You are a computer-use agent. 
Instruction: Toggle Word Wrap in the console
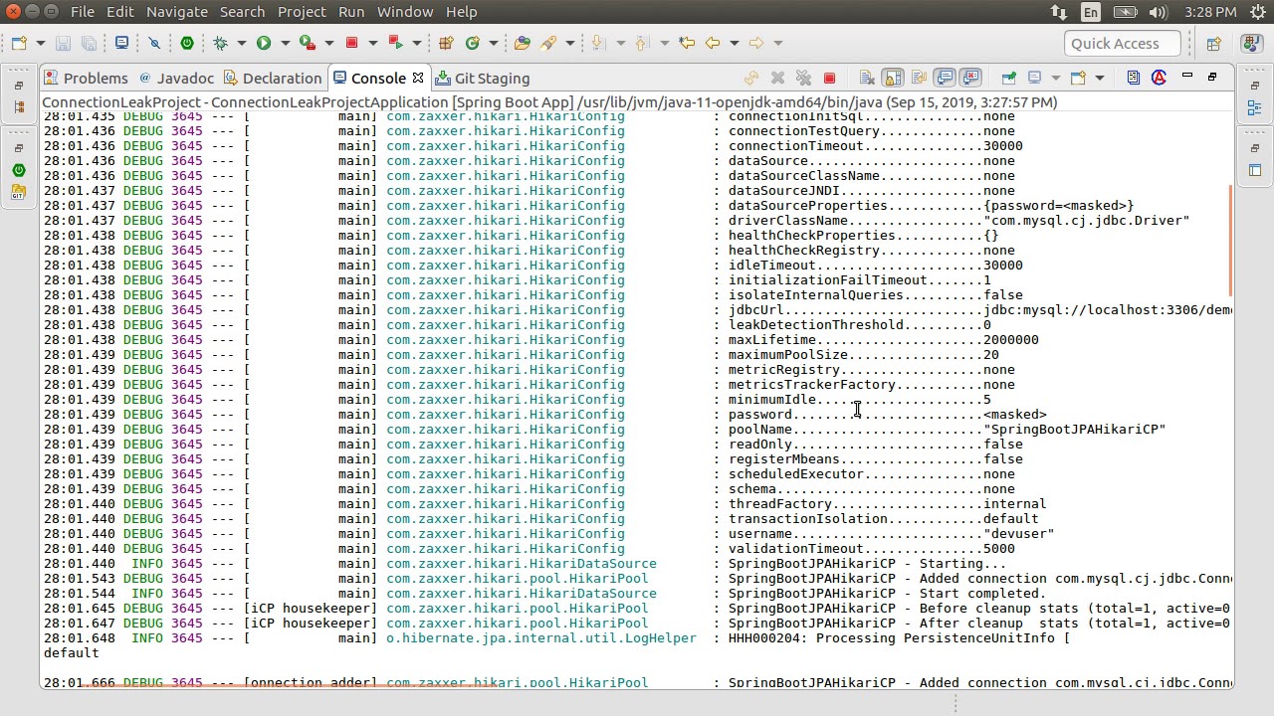pyautogui.click(x=919, y=78)
